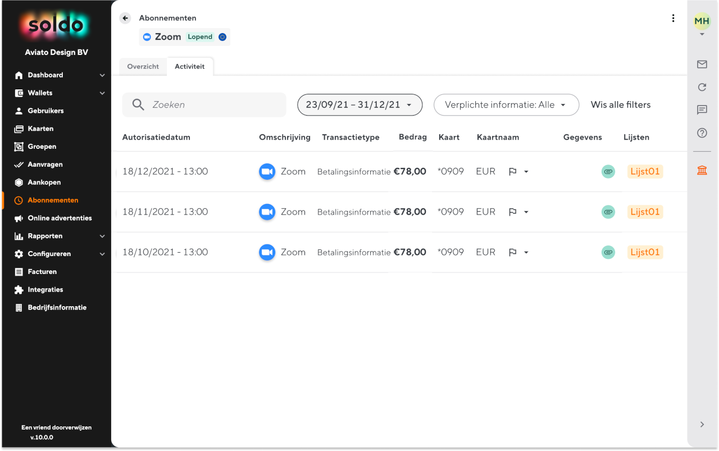The width and height of the screenshot is (719, 451).
Task: Click the Zoom camera icon in 18/11/2021 row
Action: (267, 212)
